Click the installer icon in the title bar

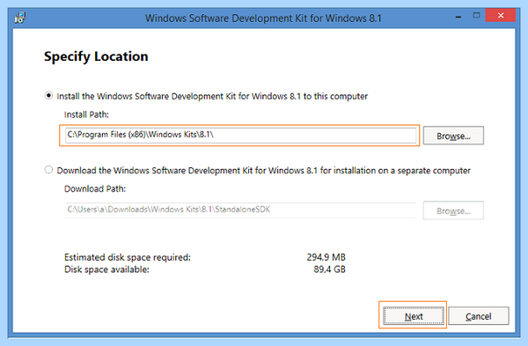(x=20, y=18)
